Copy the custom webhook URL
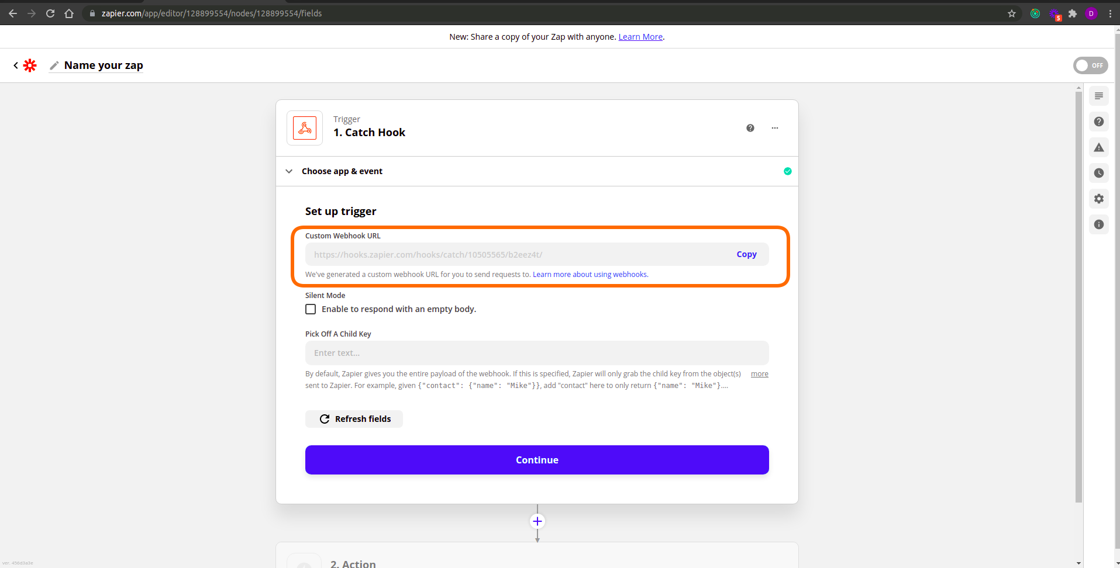This screenshot has width=1120, height=568. click(x=746, y=254)
